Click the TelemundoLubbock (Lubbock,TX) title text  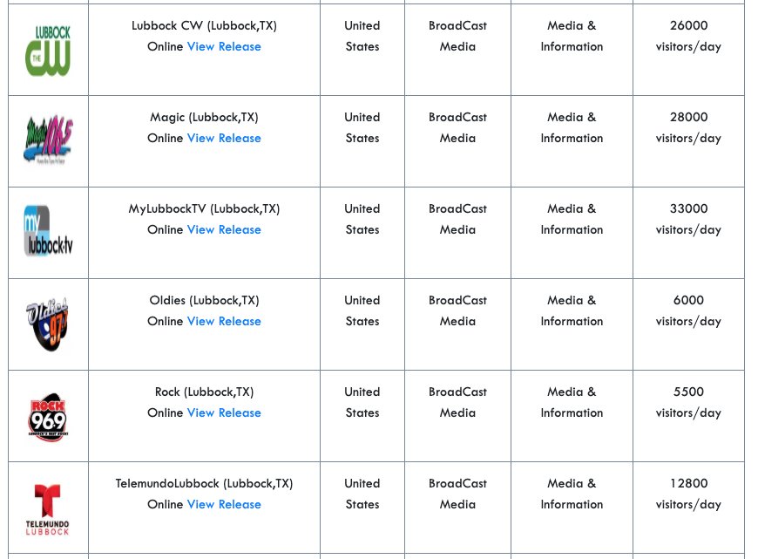pyautogui.click(x=204, y=484)
